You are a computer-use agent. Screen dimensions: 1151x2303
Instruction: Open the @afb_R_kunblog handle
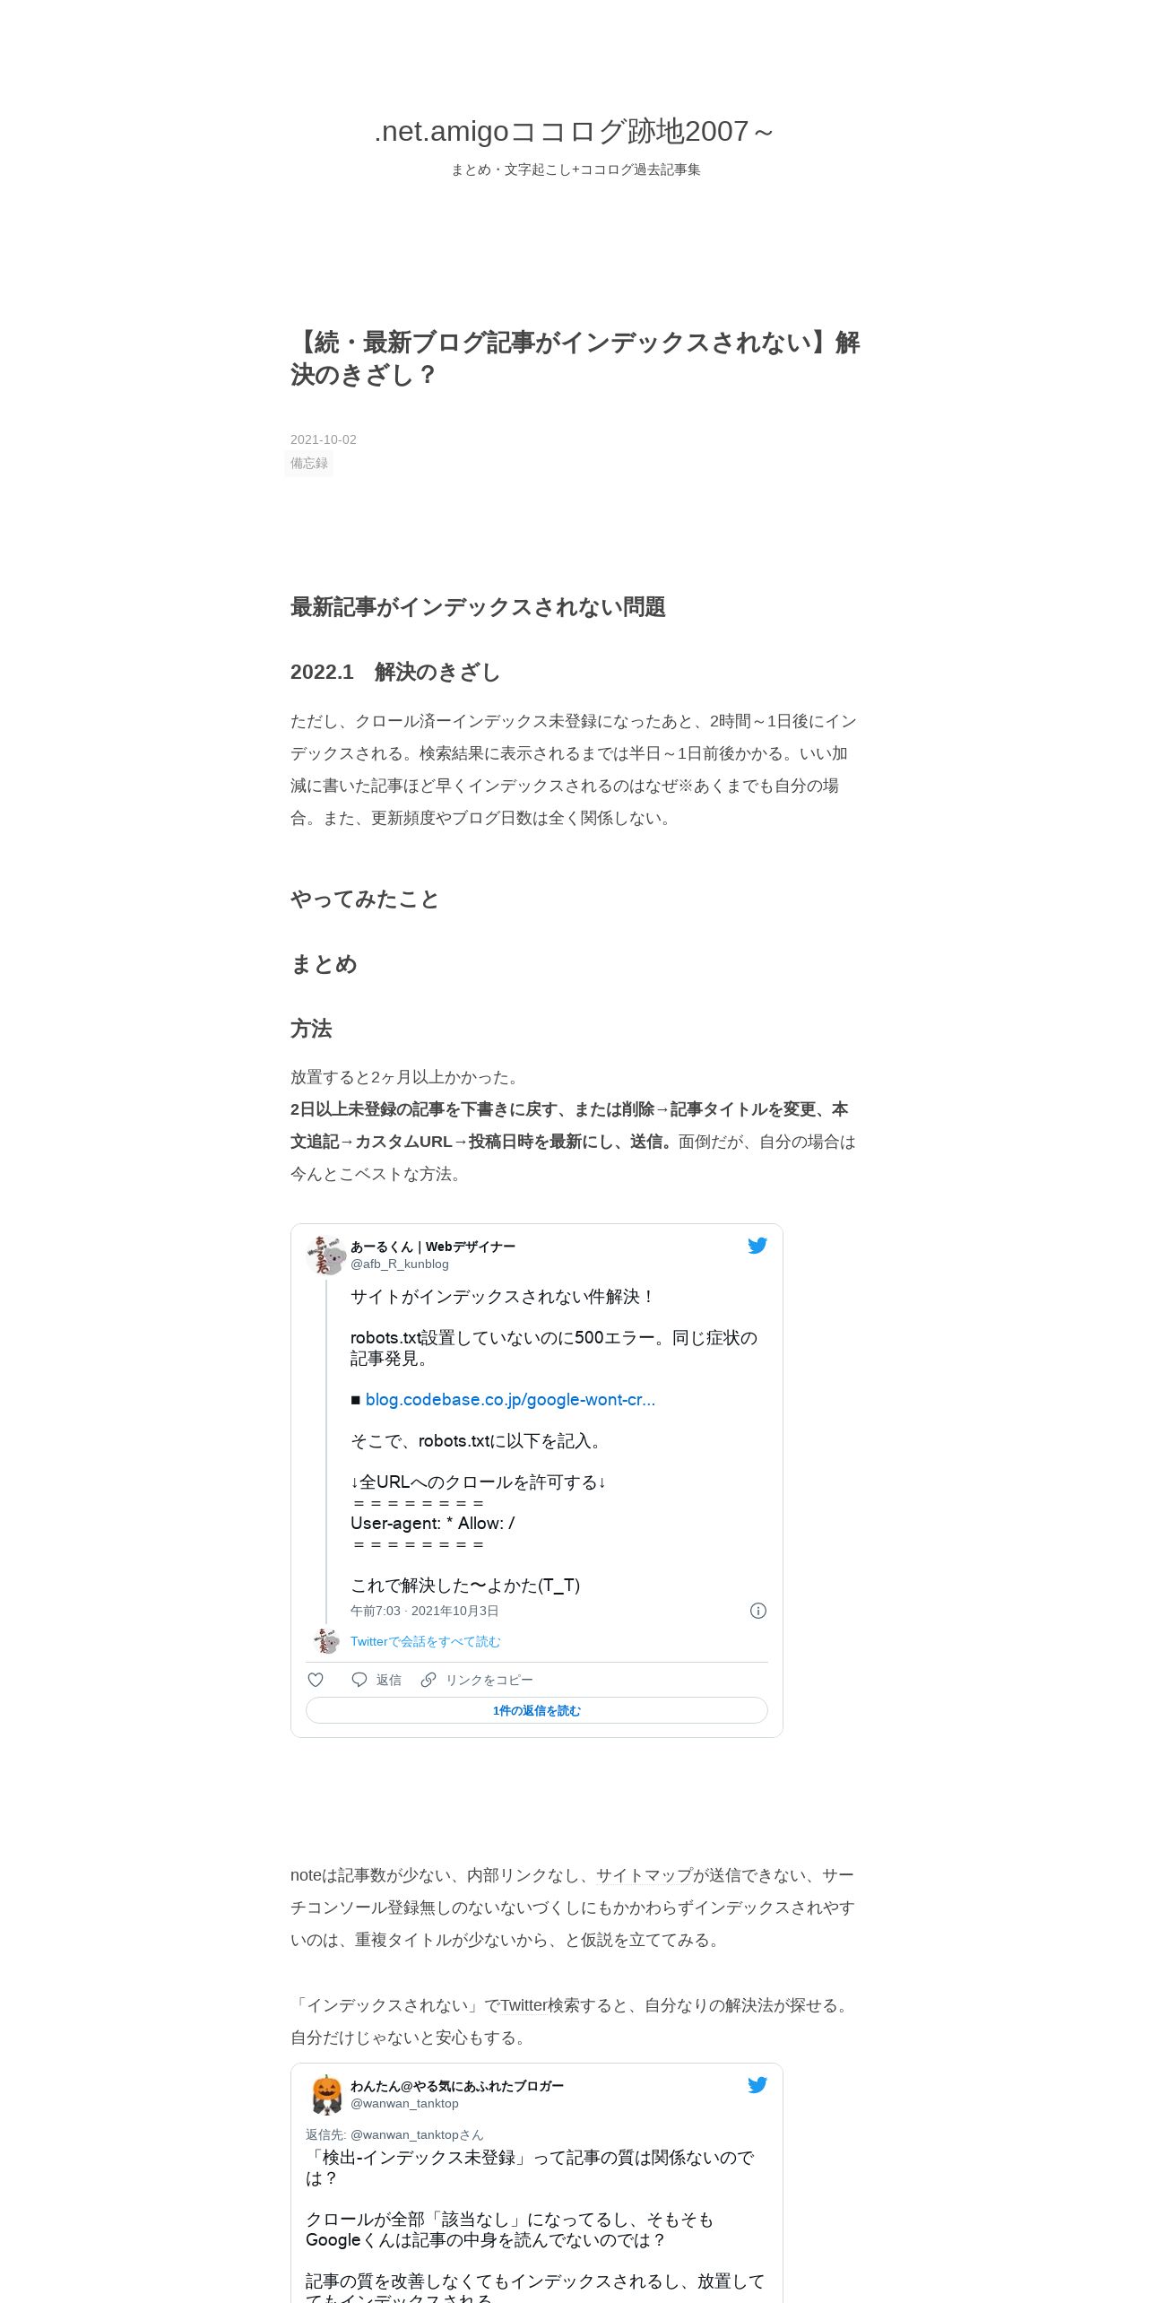coord(400,1264)
